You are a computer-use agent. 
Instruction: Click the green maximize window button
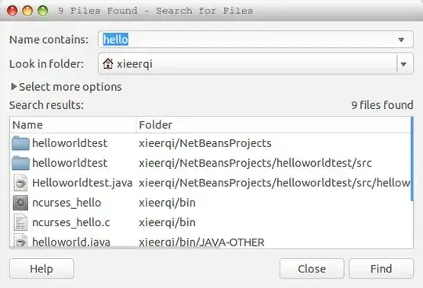(x=42, y=11)
